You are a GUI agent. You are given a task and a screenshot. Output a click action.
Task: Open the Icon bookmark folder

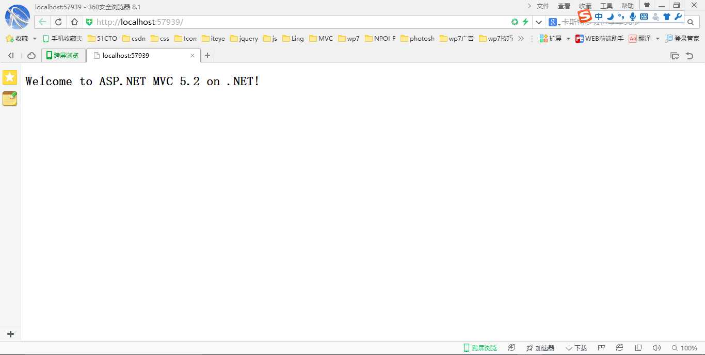185,38
